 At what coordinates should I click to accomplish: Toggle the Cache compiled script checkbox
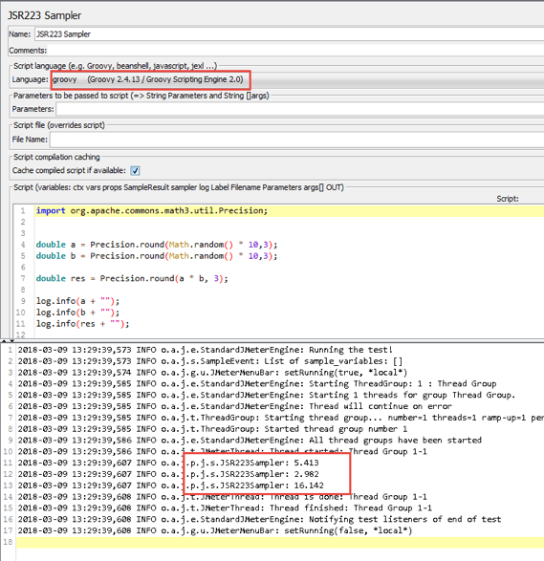coord(135,171)
